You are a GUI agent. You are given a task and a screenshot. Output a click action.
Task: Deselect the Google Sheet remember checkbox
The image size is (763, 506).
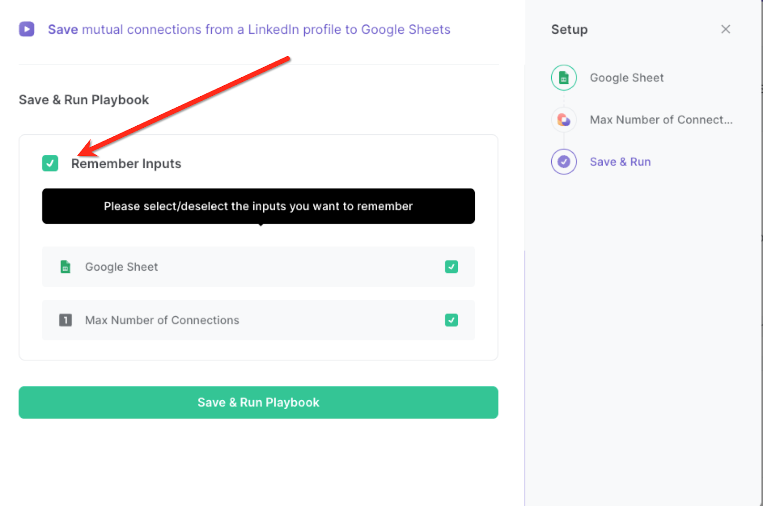click(x=451, y=267)
